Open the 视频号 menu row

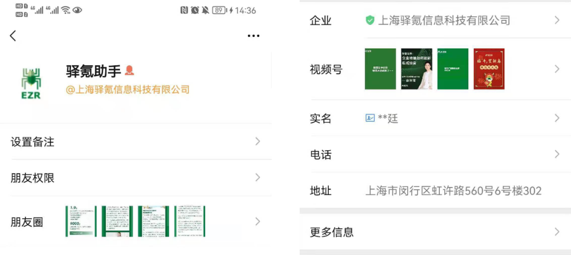[435, 69]
